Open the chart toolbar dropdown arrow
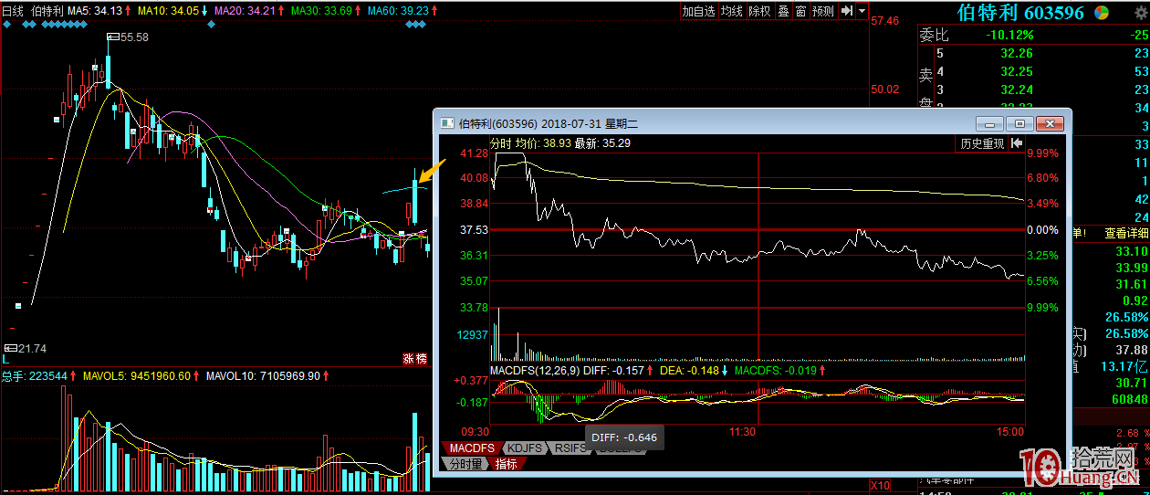This screenshot has height=495, width=1150. (862, 11)
